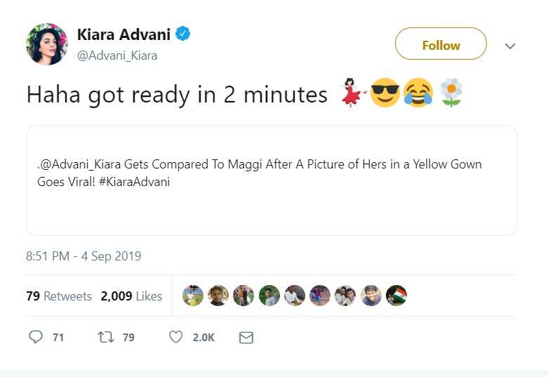Open Kiara Advani profile picture

click(46, 44)
